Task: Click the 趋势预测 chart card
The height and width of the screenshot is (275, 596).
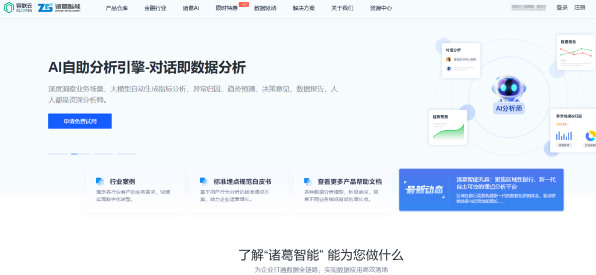Action: point(448,127)
